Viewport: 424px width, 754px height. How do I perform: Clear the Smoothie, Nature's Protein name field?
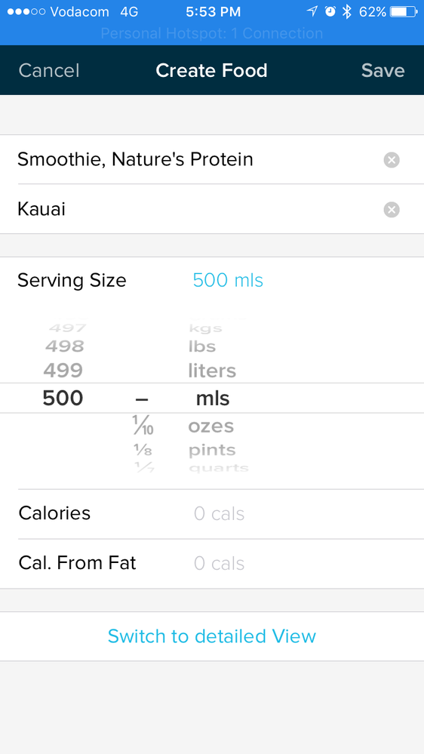click(392, 160)
